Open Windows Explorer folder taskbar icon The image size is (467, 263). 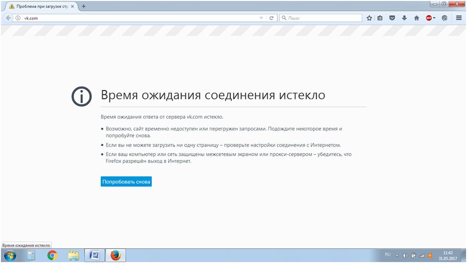73,255
